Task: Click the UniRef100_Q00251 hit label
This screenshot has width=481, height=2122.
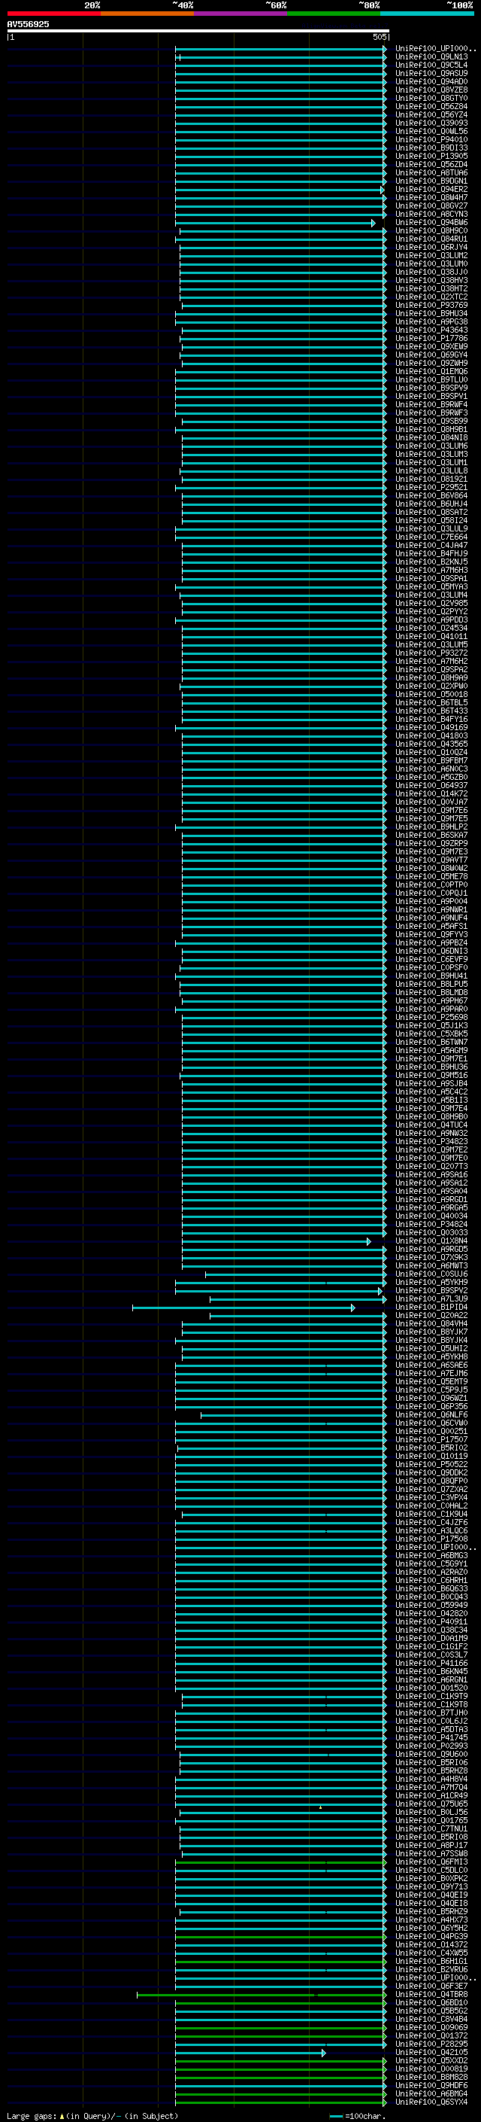Action: (431, 1431)
